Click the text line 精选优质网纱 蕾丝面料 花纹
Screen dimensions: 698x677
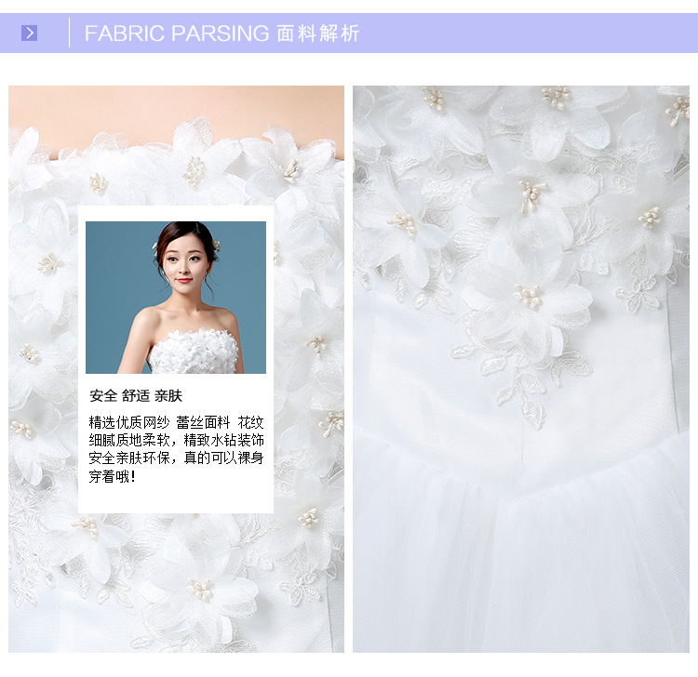pyautogui.click(x=176, y=422)
